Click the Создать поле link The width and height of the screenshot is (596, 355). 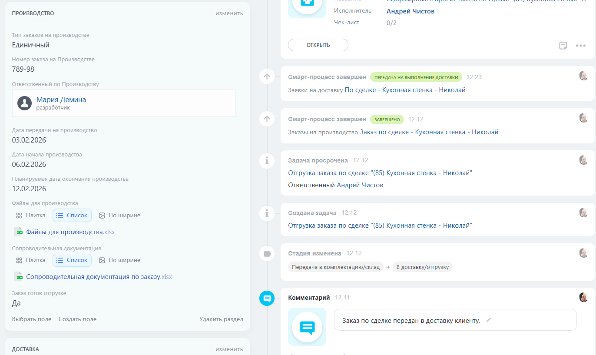click(77, 319)
